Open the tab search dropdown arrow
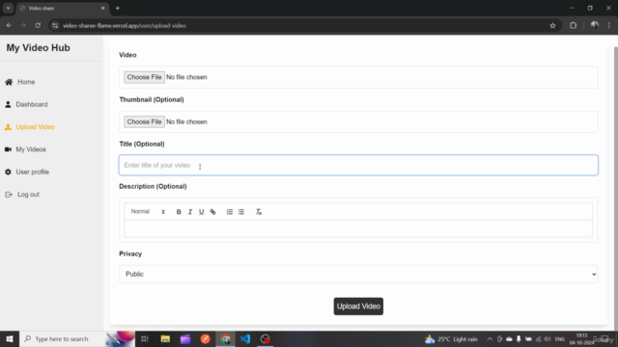The image size is (618, 347). (8, 8)
